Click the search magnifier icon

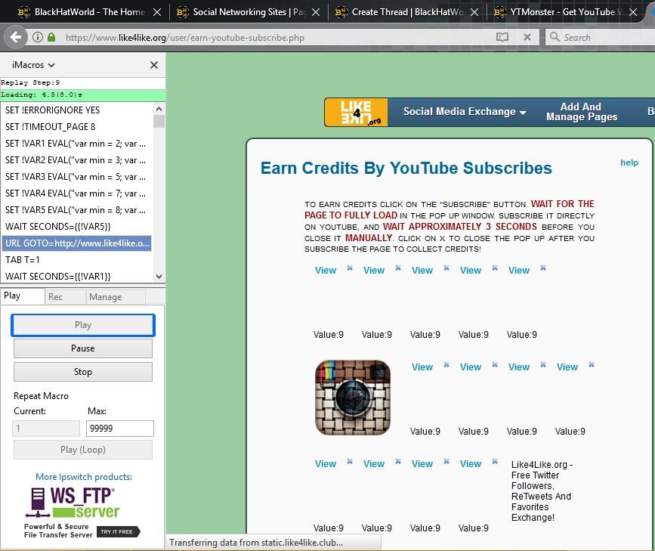click(555, 37)
